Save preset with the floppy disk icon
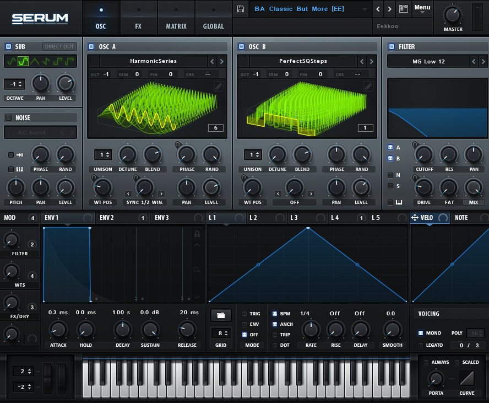 pos(241,9)
